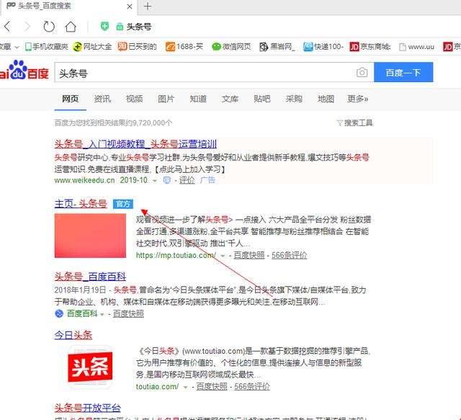Expand dropdown after toutiao.com/ URL
This screenshot has height=420, width=461.
coord(185,387)
